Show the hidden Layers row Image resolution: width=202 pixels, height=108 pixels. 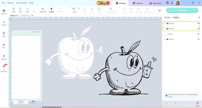coord(198,34)
